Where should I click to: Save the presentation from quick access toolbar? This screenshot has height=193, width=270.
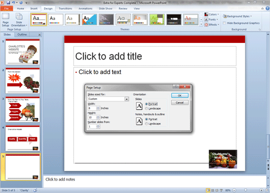click(8, 3)
